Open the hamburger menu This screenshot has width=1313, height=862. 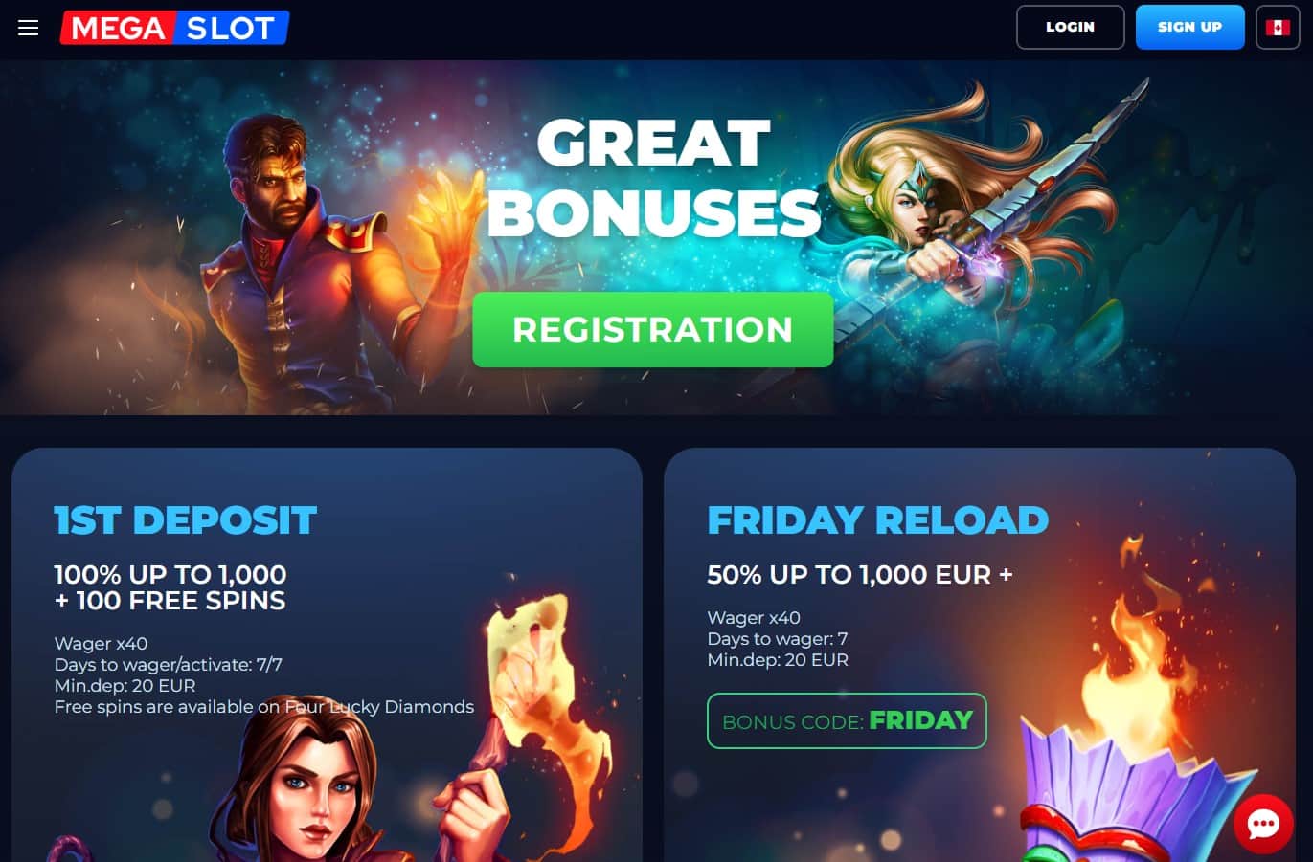pyautogui.click(x=29, y=28)
